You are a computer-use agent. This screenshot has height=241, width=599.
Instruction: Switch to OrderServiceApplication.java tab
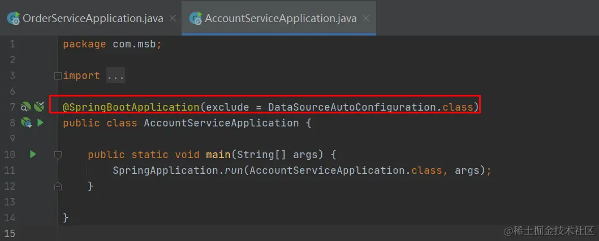[92, 18]
